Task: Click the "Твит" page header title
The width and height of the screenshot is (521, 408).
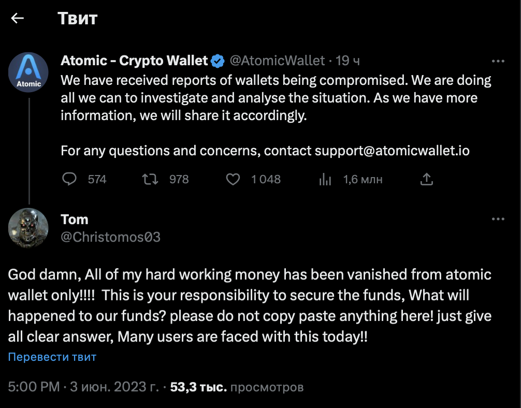Action: tap(78, 19)
